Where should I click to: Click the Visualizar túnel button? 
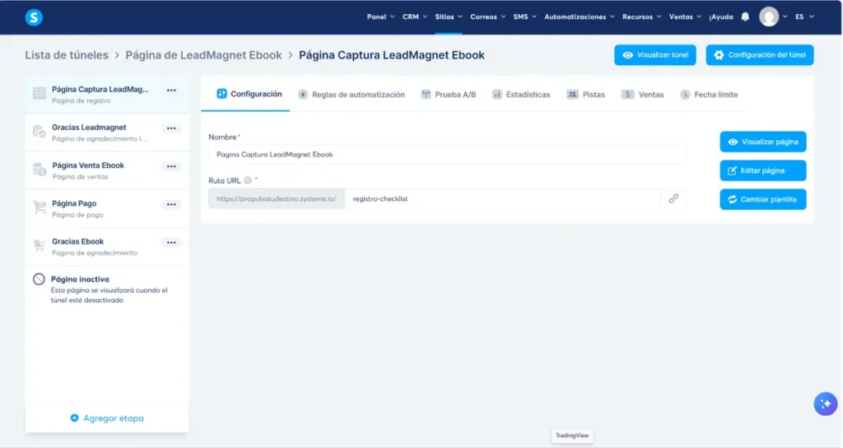pyautogui.click(x=654, y=55)
